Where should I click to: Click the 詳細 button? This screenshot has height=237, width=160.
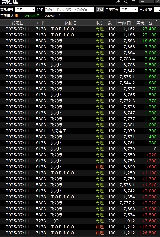pyautogui.click(x=100, y=9)
